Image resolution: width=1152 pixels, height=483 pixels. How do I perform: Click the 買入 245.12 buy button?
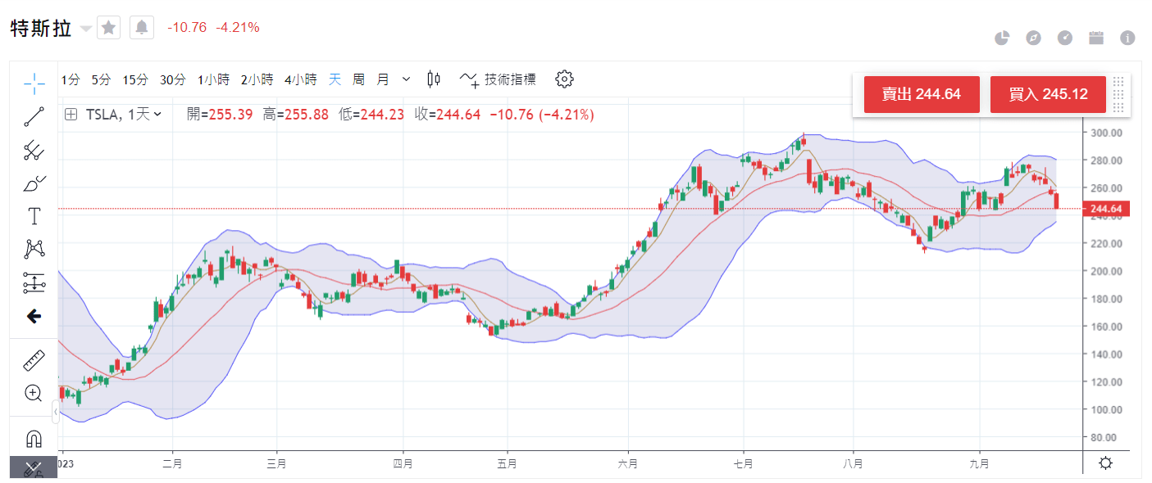(x=1048, y=94)
